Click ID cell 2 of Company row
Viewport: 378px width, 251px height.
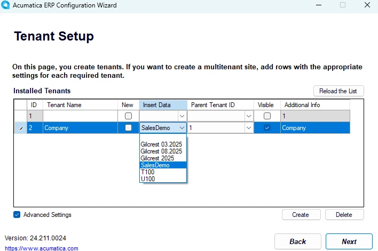point(35,128)
